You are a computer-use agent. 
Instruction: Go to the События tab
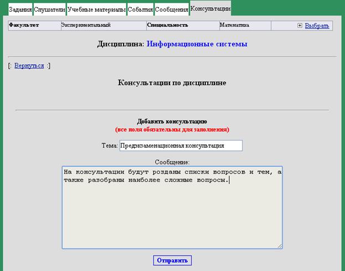[140, 10]
